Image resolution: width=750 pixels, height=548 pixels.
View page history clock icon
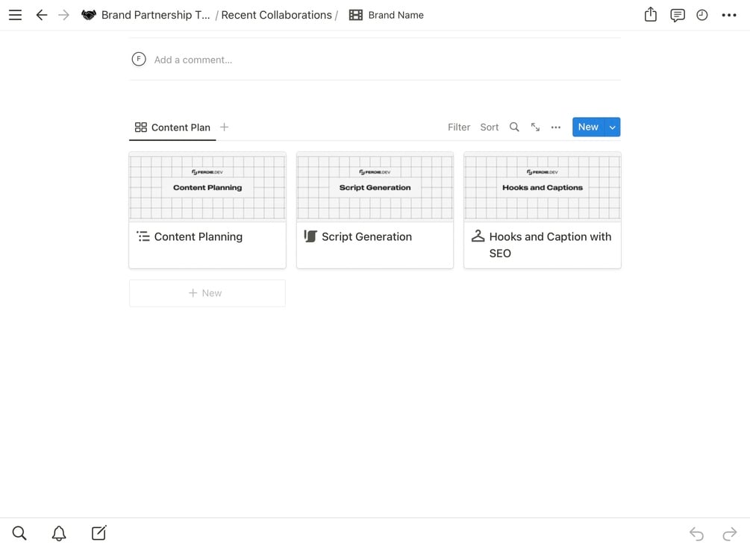click(702, 15)
